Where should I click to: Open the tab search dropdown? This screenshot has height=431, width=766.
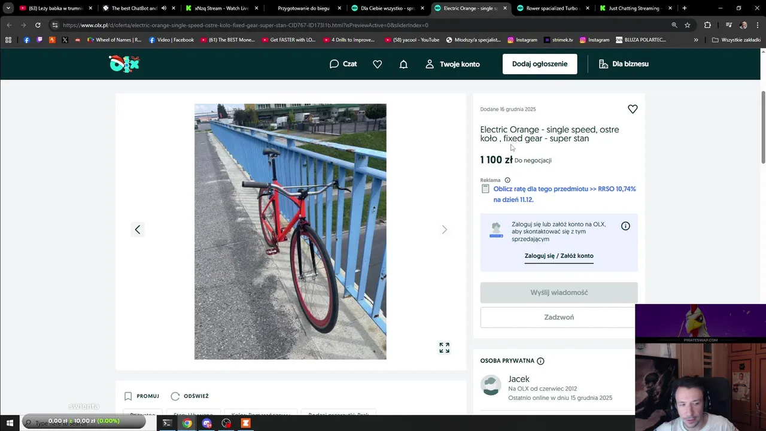(x=8, y=8)
